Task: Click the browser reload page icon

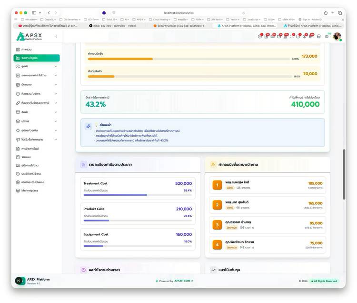Action: (x=244, y=13)
